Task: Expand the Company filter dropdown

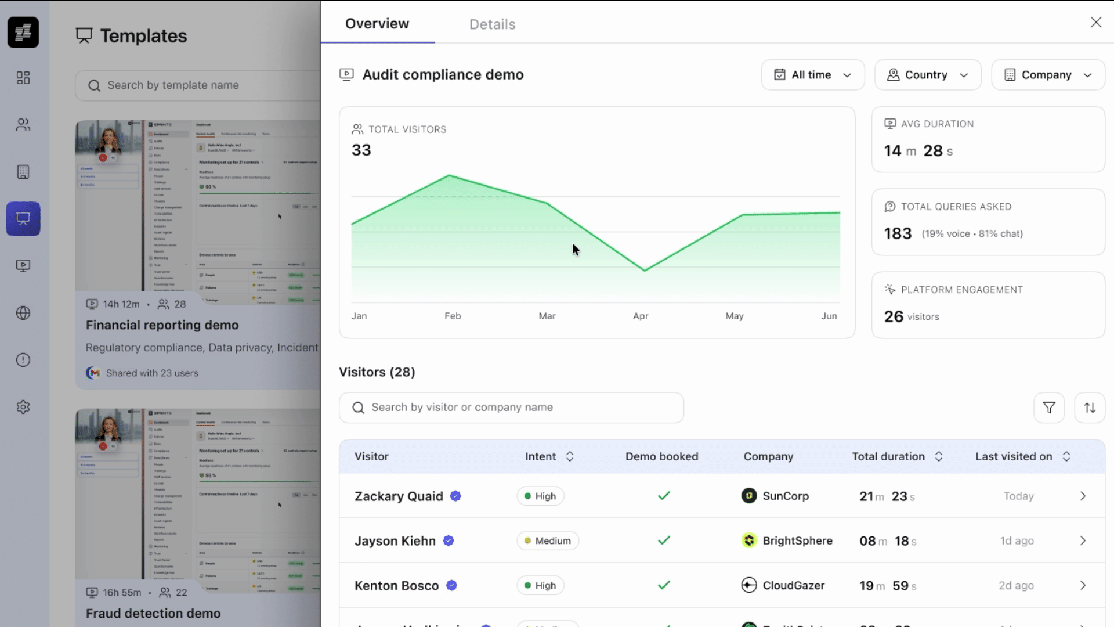Action: pos(1047,75)
